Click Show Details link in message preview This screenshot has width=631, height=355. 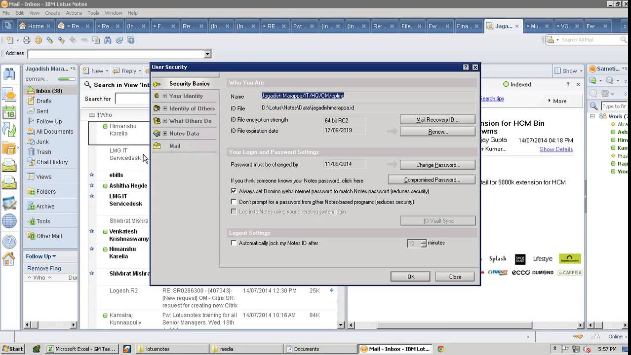click(x=556, y=149)
